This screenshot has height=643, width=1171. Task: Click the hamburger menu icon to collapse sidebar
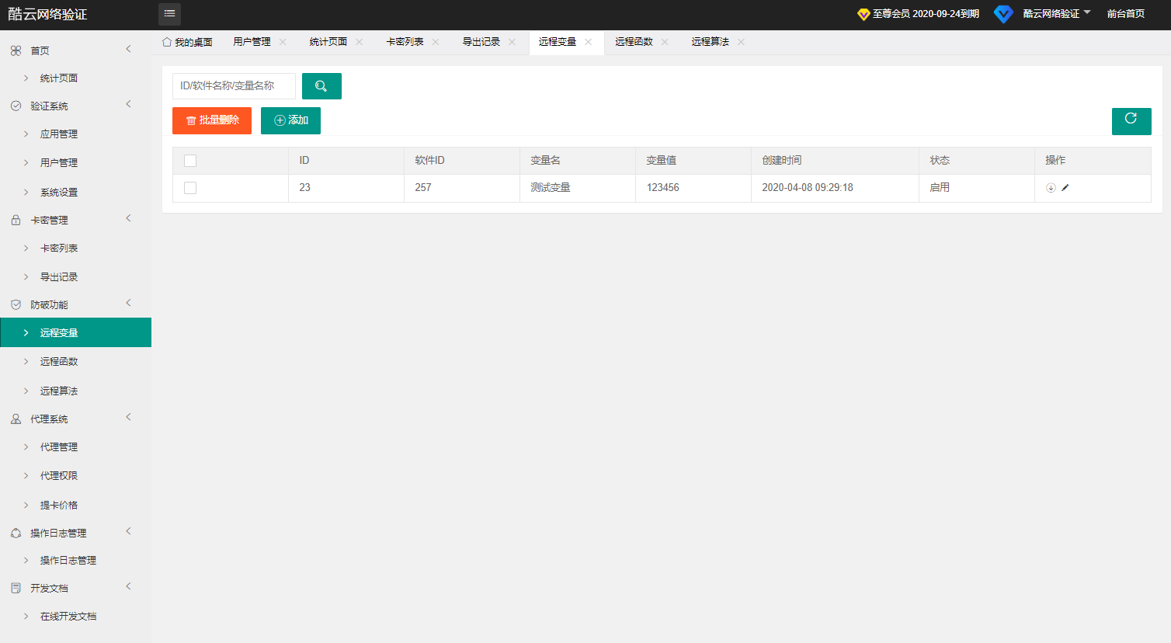pyautogui.click(x=169, y=13)
